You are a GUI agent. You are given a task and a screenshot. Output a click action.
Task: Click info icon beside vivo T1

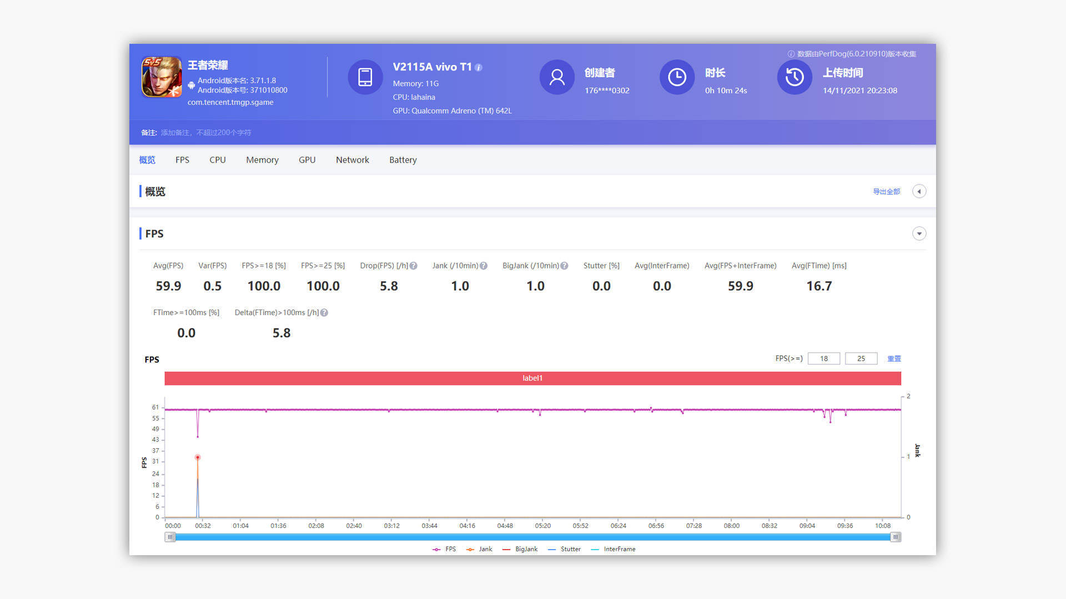click(479, 68)
